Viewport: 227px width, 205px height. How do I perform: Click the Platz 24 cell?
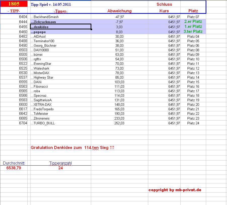point(193,123)
